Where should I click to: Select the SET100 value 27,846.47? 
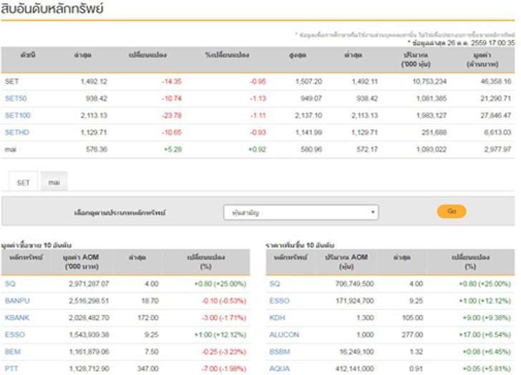point(496,115)
